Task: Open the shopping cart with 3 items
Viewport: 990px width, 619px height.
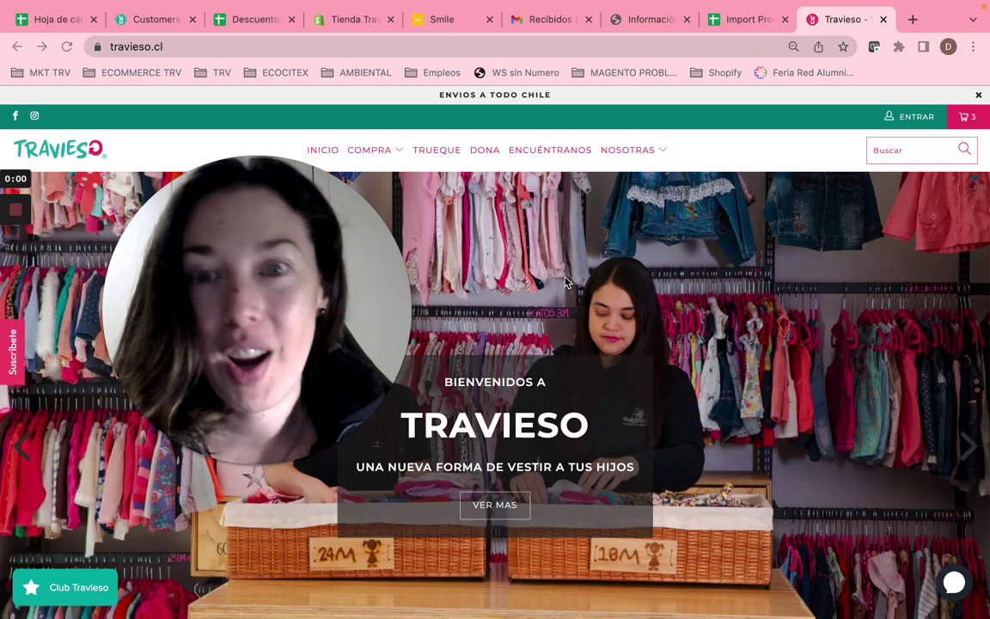Action: [968, 116]
